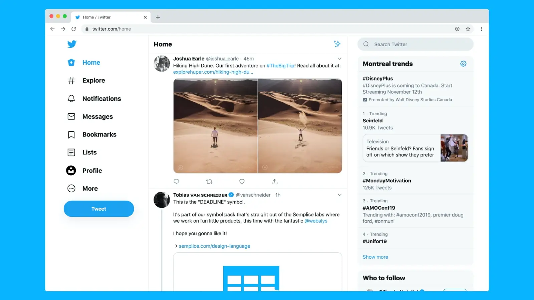The image size is (534, 300).
Task: Click the Twitter bird logo
Action: pos(72,44)
